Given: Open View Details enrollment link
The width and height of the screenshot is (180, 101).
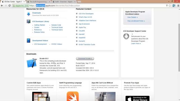Looking at the screenshot, I should 132,17.
